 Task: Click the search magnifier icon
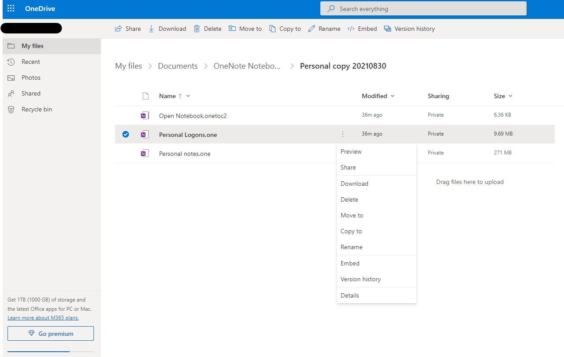[x=331, y=9]
